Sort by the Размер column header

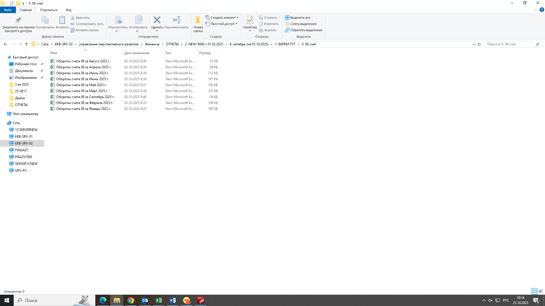tap(205, 53)
